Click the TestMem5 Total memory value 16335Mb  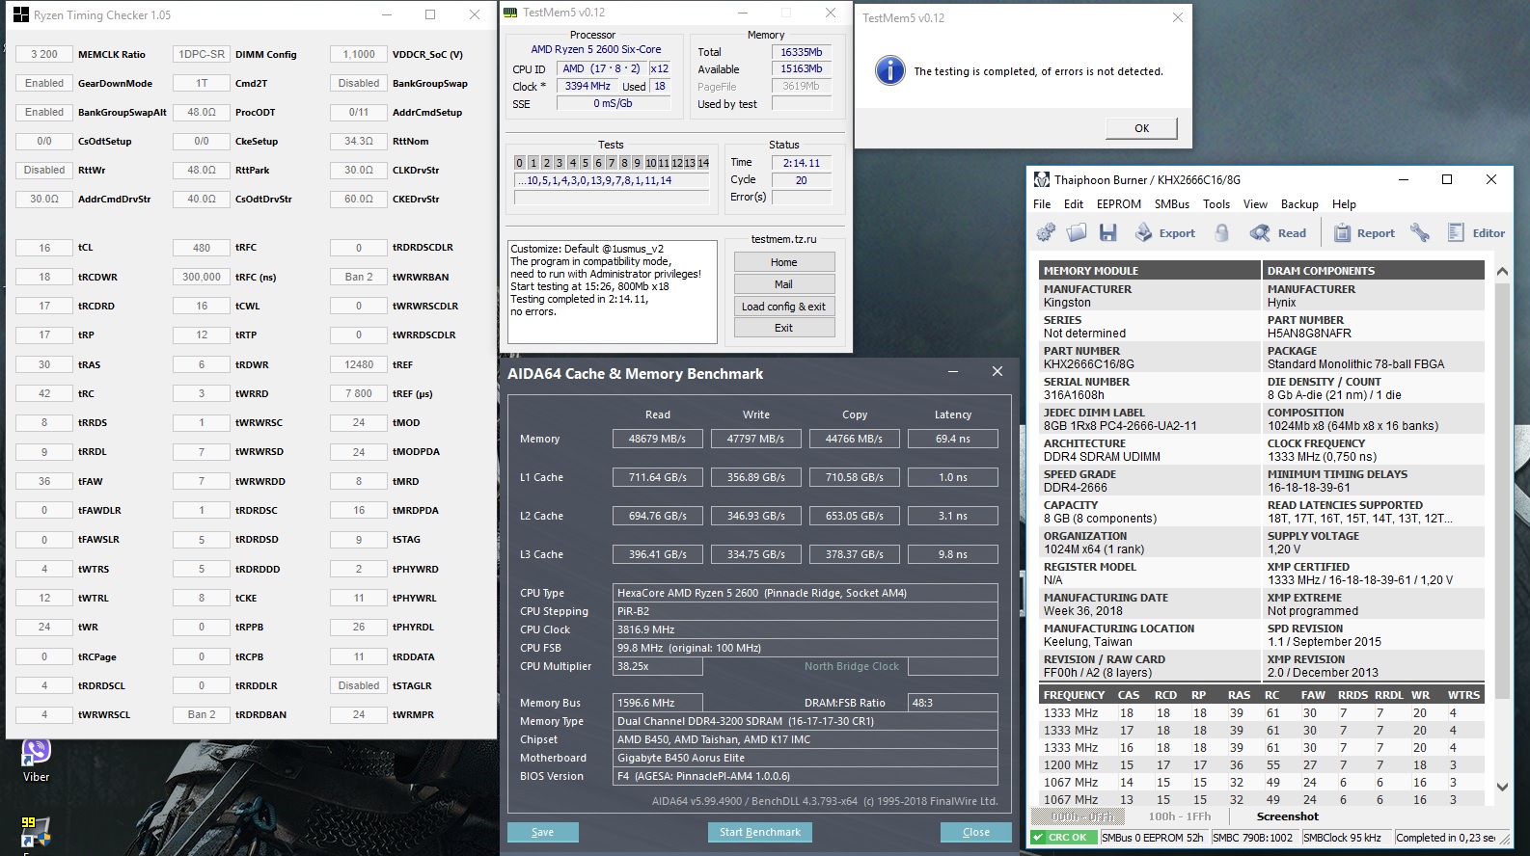[x=802, y=52]
